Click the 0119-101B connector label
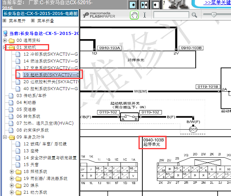Screen dimensions: 231x196 208,87
